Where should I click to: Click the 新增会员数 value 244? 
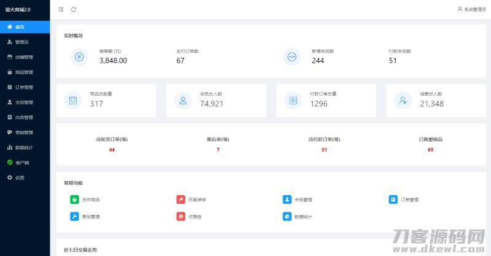(318, 61)
